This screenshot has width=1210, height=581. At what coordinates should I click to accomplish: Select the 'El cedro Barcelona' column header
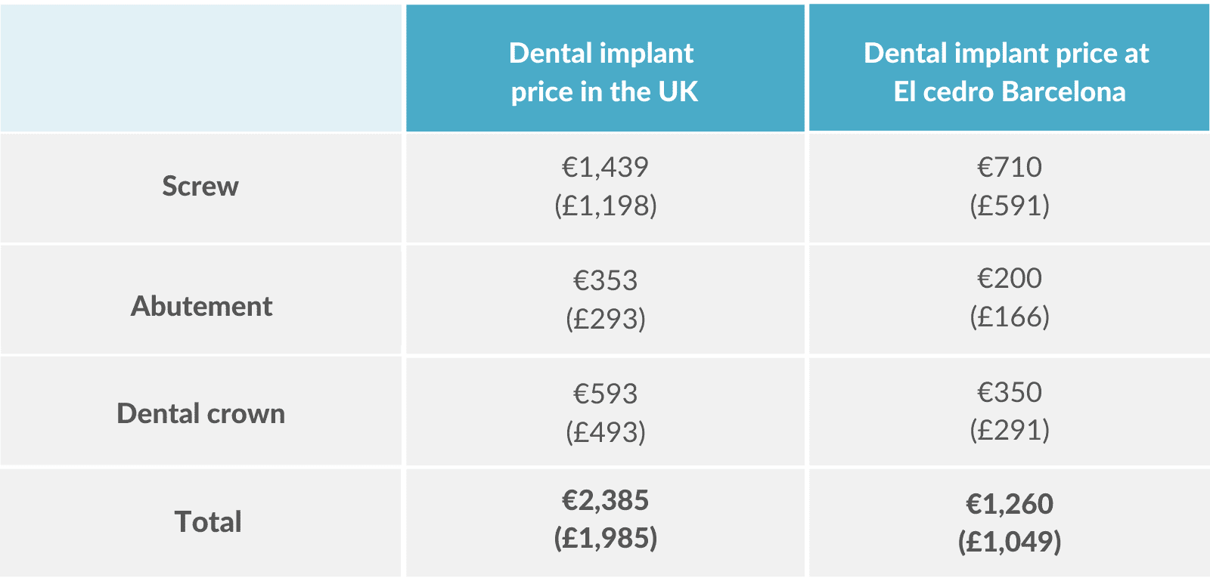coord(1008,72)
